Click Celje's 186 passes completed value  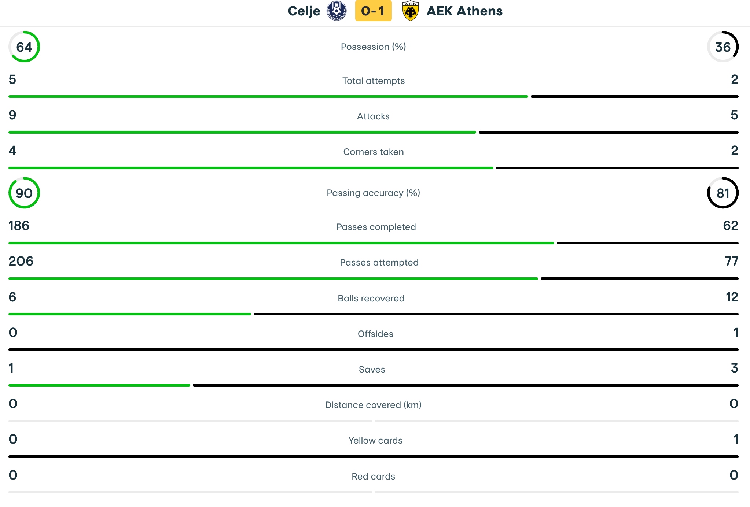[x=19, y=226]
